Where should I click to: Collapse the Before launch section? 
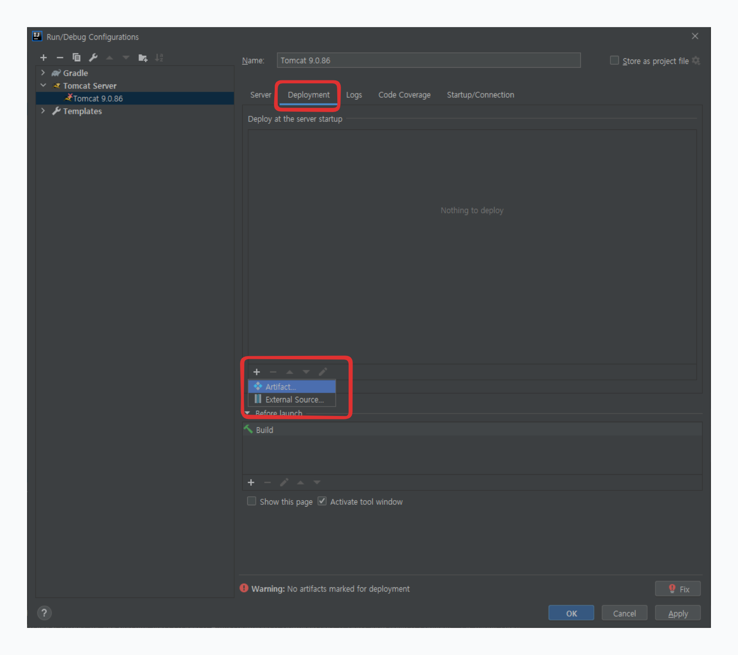pos(247,413)
